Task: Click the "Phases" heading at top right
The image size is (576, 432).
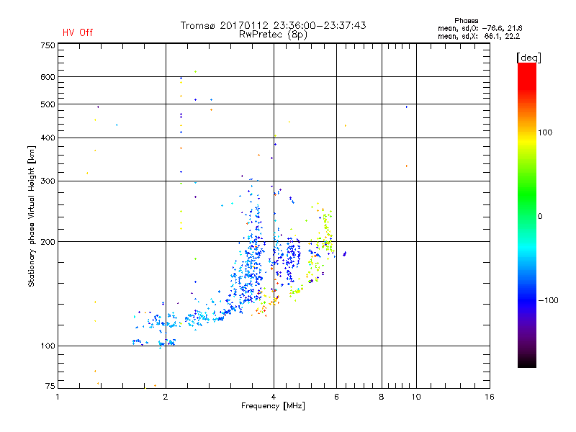Action: point(466,21)
